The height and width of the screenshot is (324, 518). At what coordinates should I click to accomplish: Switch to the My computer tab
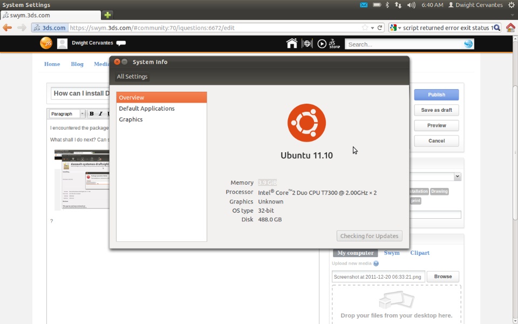pos(356,253)
